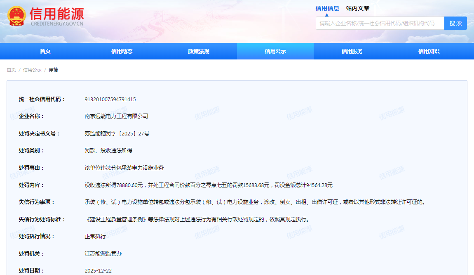Click the credit code 913201007594791415

click(x=110, y=99)
